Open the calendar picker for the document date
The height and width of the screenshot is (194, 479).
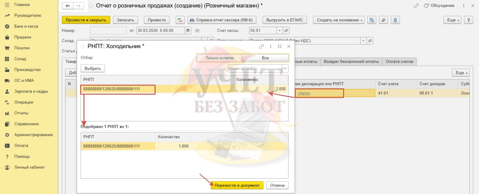(x=188, y=30)
